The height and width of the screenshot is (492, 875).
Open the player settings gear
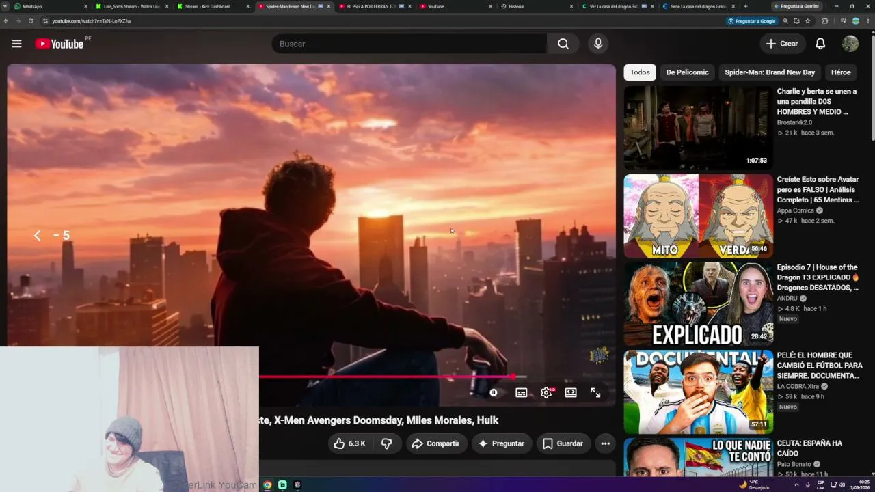(x=546, y=393)
